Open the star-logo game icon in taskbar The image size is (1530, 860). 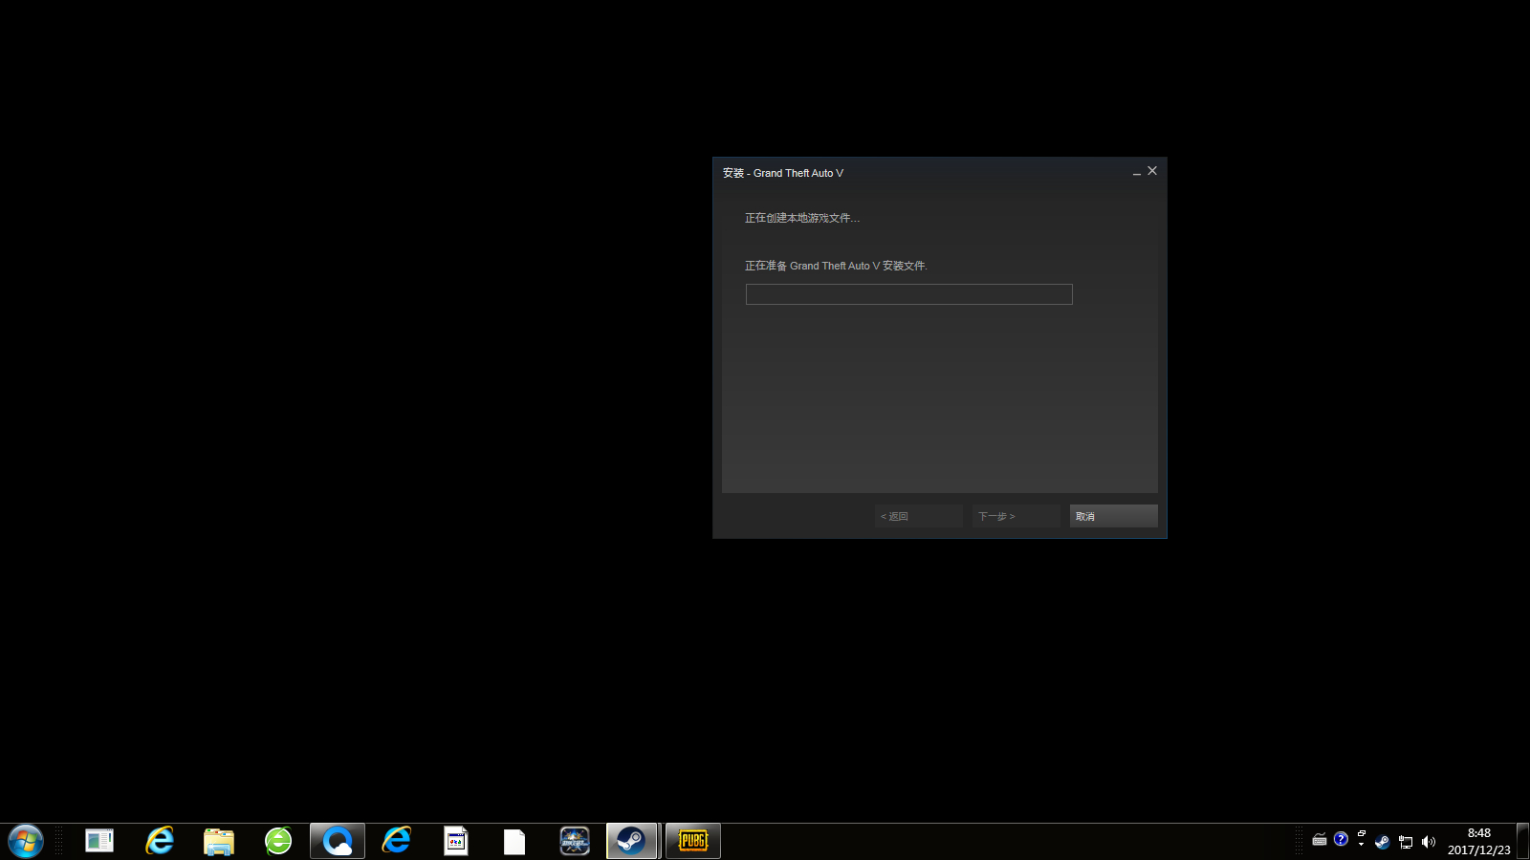click(x=575, y=841)
